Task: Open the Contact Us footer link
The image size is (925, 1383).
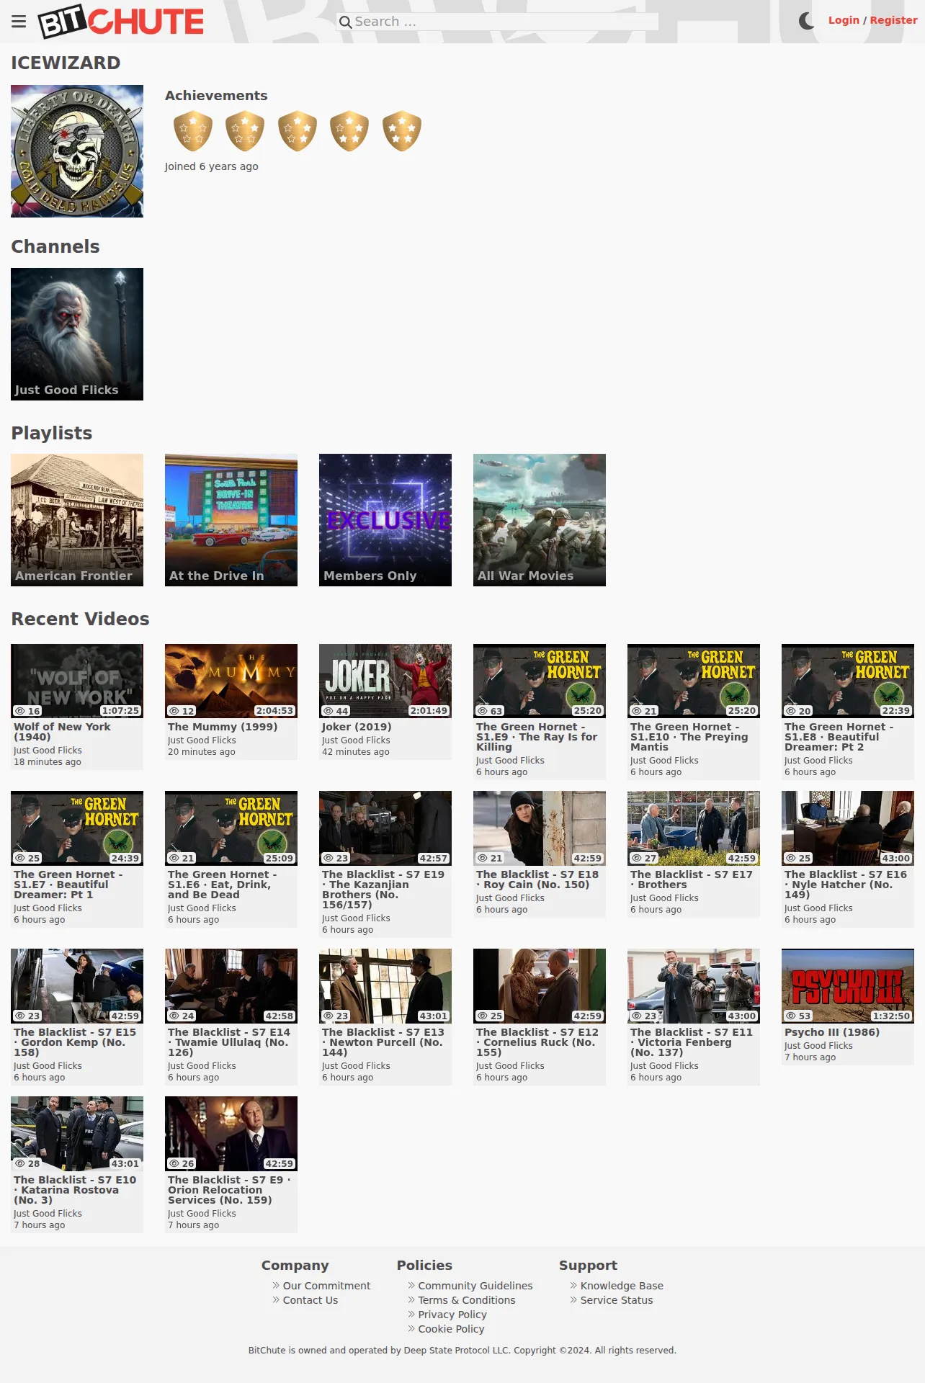Action: [310, 1300]
